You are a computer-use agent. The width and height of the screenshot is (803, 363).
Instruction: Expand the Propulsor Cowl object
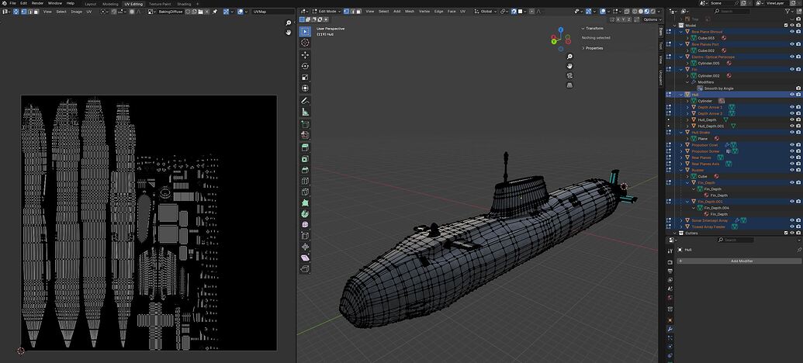(x=681, y=145)
